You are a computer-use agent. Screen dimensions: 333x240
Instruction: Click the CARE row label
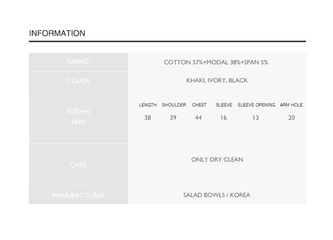click(x=78, y=165)
